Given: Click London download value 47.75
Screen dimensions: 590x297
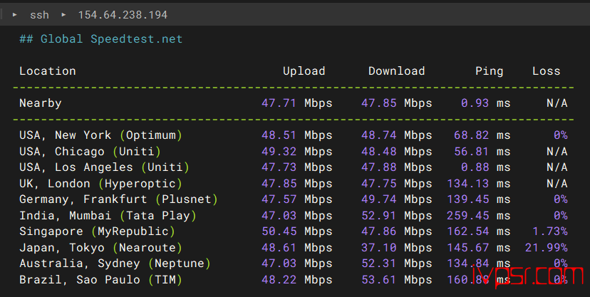Looking at the screenshot, I should pyautogui.click(x=379, y=184).
